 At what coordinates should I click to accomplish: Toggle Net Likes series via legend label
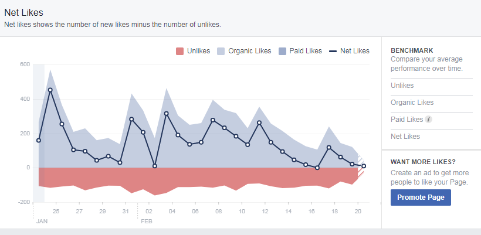pos(354,51)
